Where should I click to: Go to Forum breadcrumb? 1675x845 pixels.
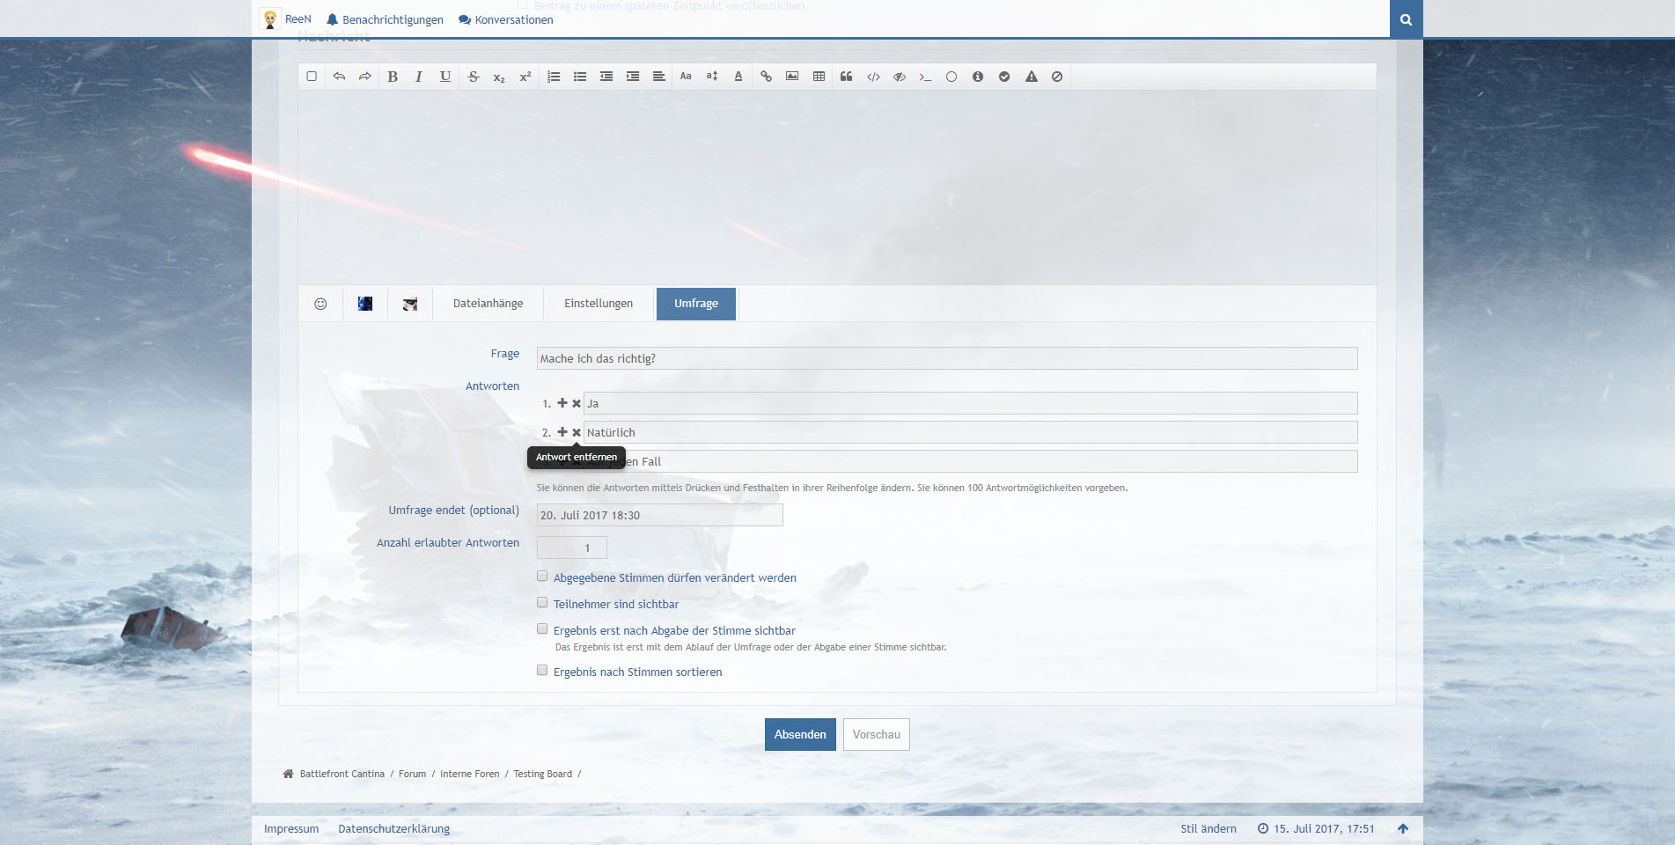coord(412,775)
